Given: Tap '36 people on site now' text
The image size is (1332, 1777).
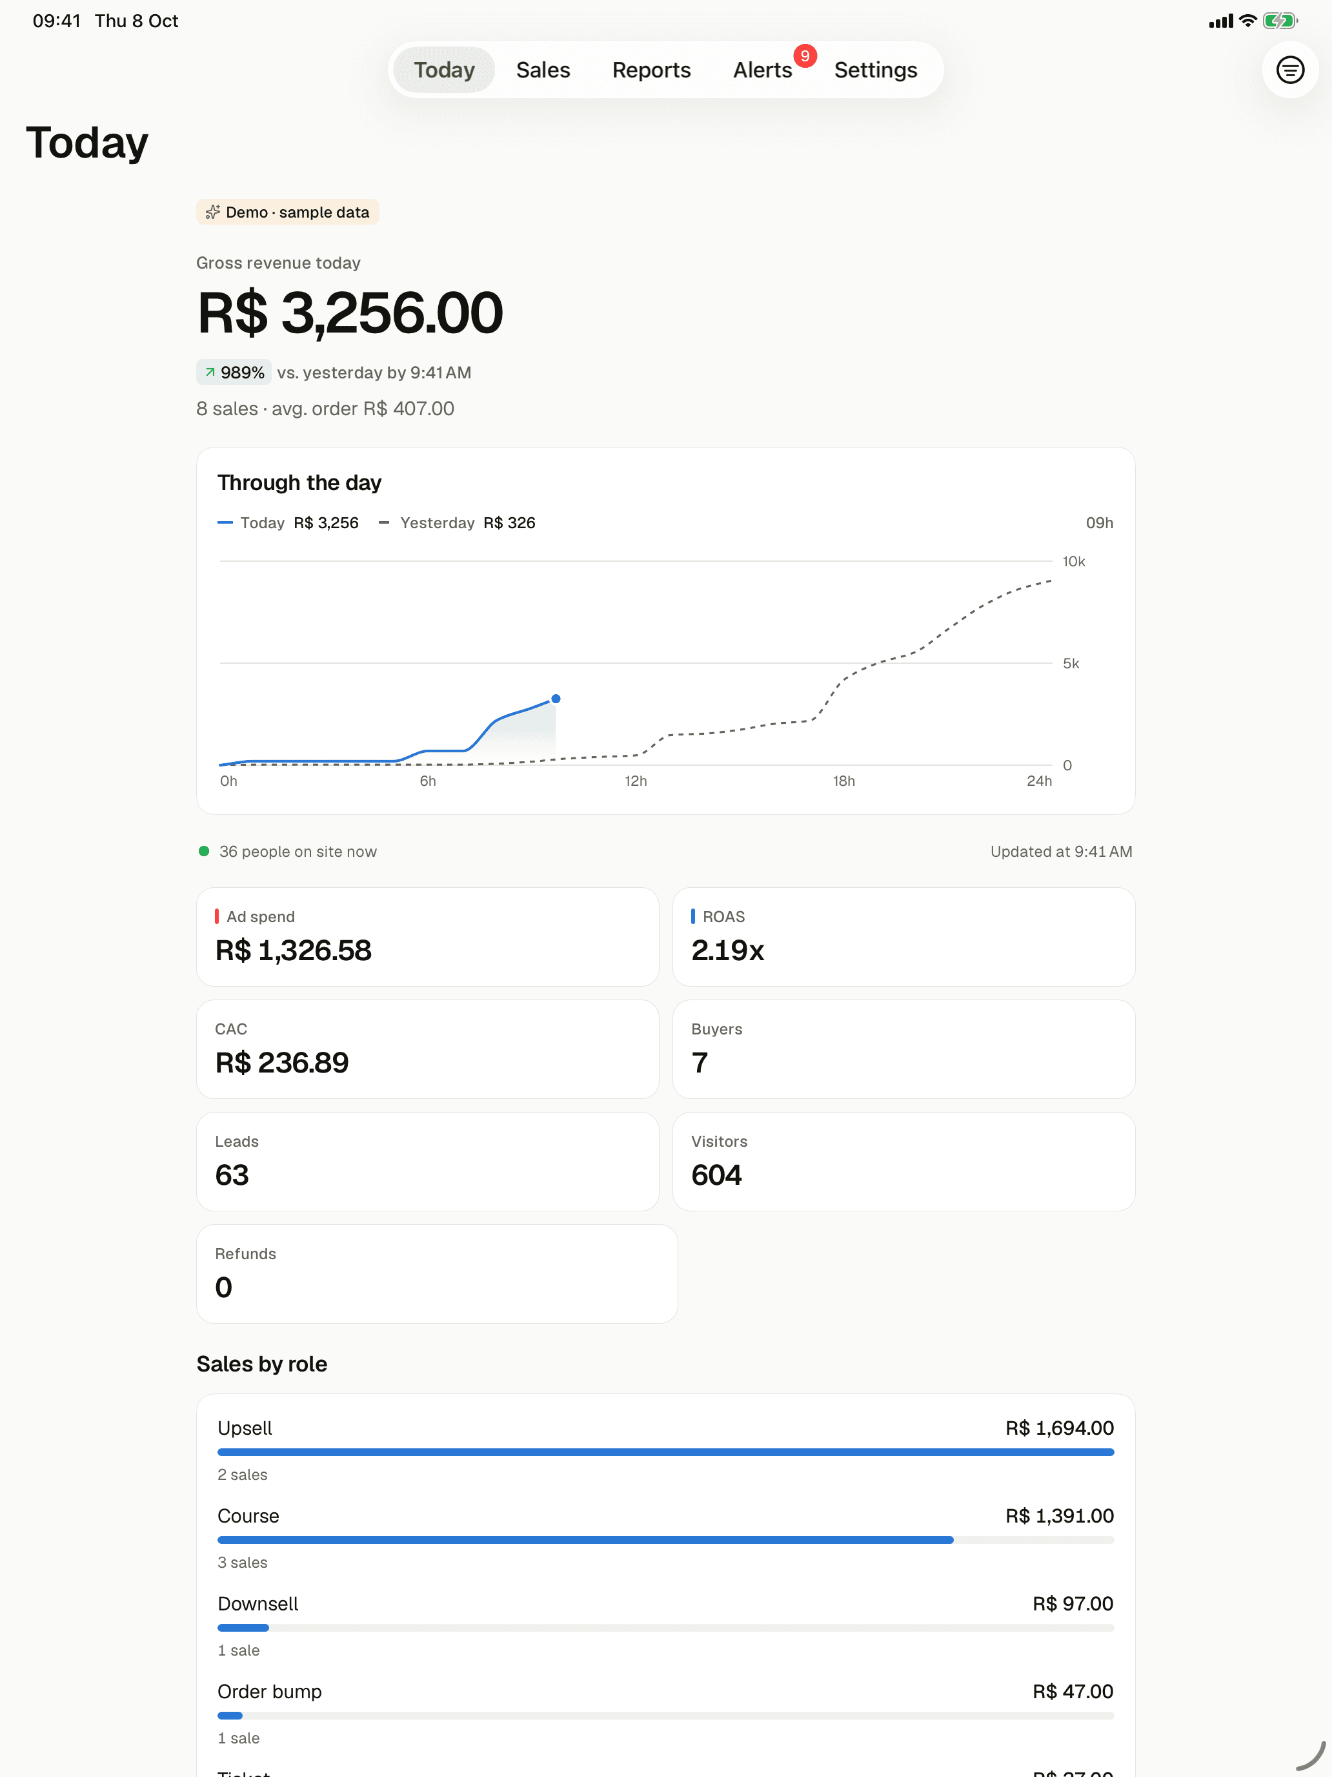Looking at the screenshot, I should point(298,852).
